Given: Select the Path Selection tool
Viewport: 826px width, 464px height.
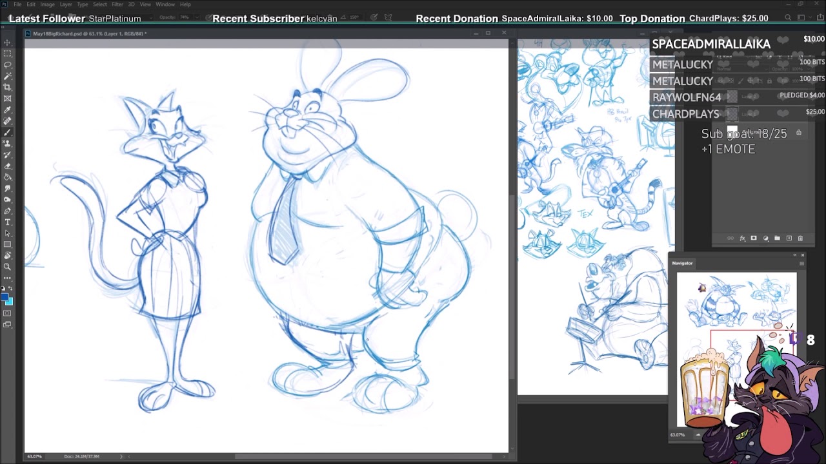Looking at the screenshot, I should (8, 233).
